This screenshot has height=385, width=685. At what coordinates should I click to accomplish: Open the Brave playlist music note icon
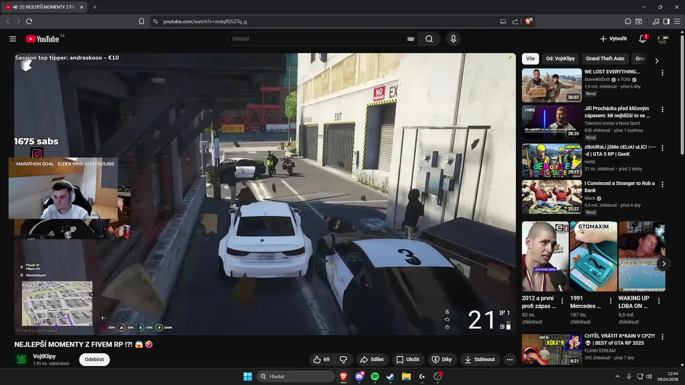(x=656, y=21)
